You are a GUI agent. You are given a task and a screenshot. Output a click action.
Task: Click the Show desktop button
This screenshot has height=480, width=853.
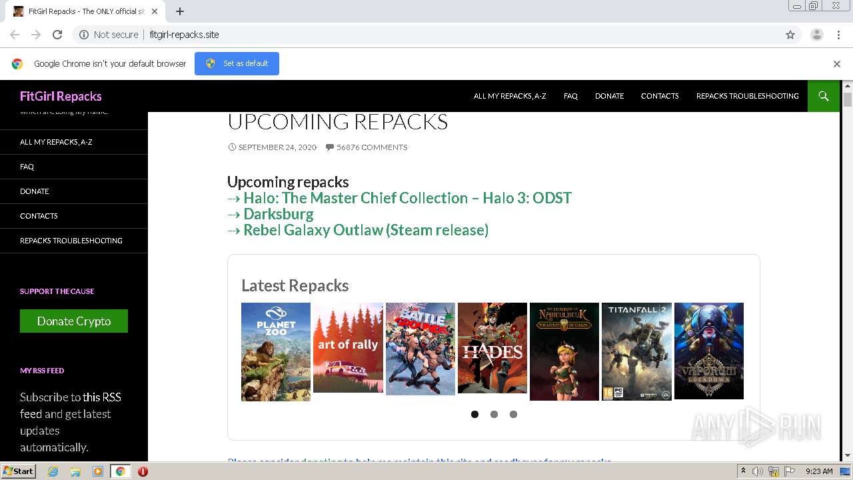[x=846, y=471]
